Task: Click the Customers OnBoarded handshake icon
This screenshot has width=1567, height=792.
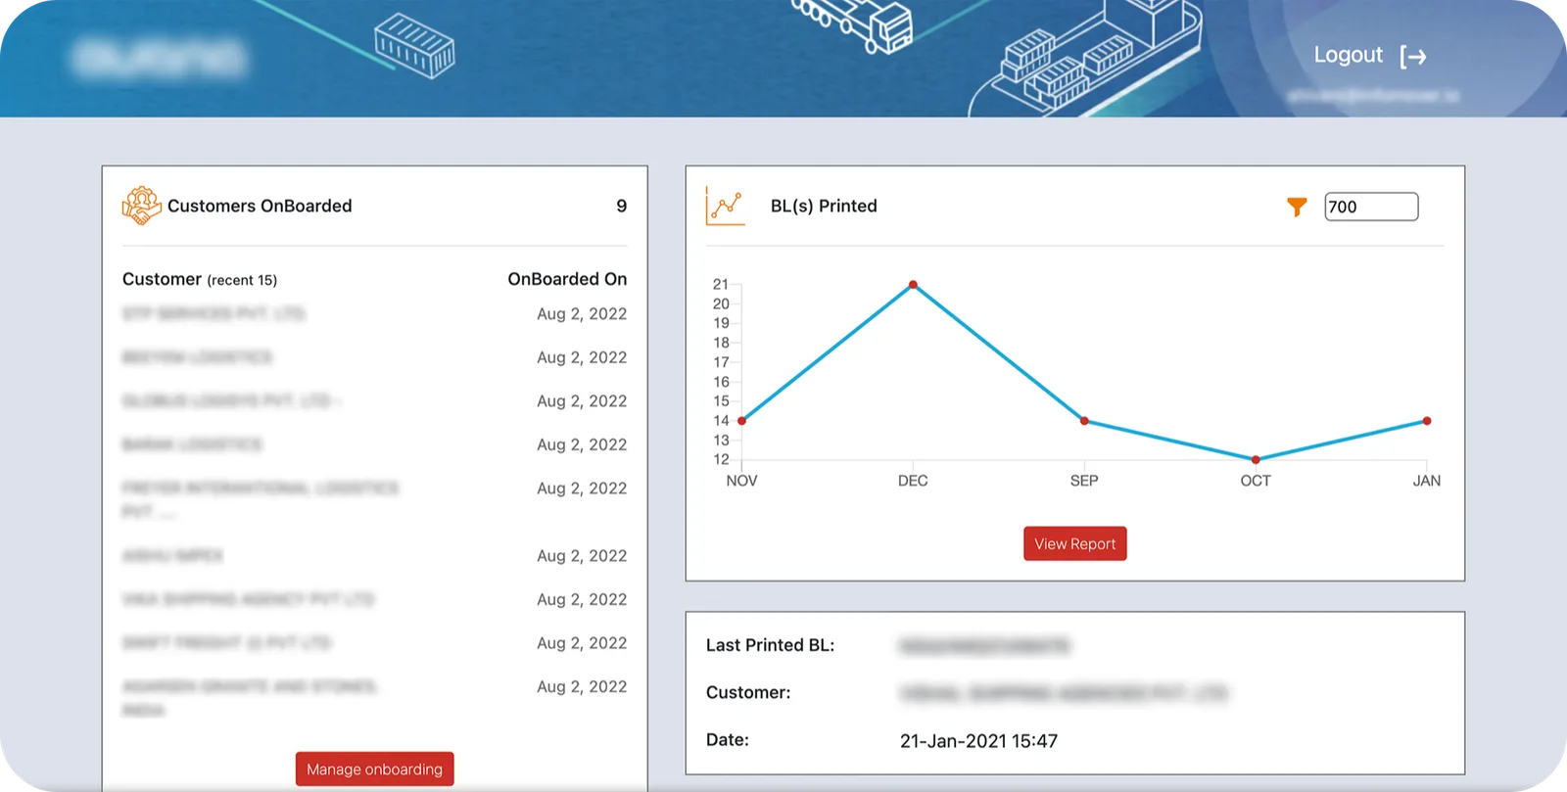Action: click(x=141, y=206)
